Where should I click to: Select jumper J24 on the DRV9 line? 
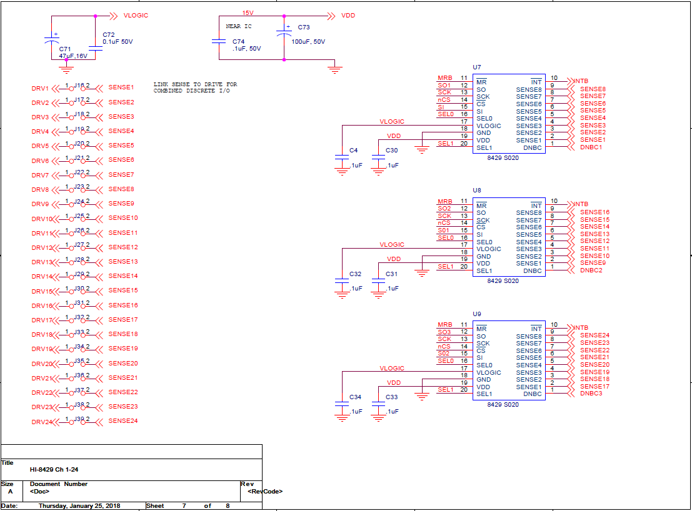point(78,204)
